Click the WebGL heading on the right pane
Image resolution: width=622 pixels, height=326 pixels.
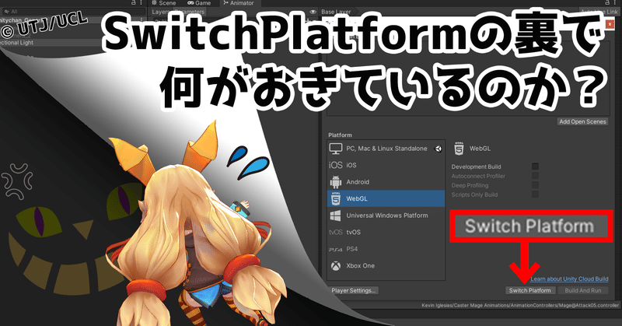click(480, 149)
